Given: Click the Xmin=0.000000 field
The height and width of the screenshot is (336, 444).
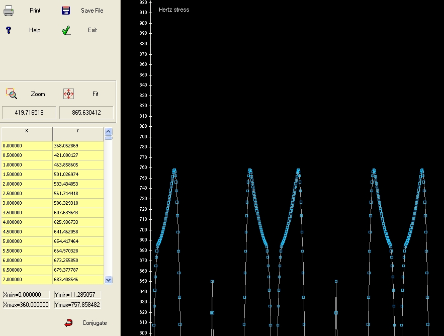Looking at the screenshot, I should (x=26, y=295).
